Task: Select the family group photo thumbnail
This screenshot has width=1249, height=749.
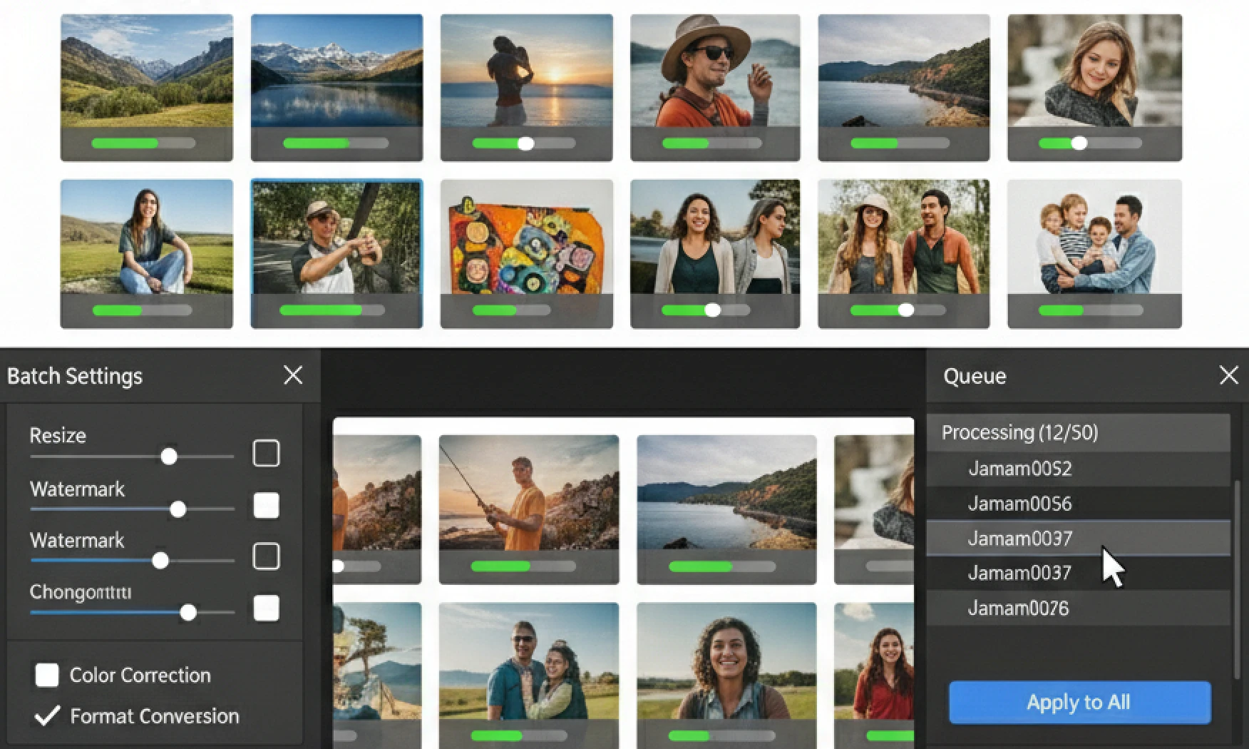Action: click(1094, 238)
